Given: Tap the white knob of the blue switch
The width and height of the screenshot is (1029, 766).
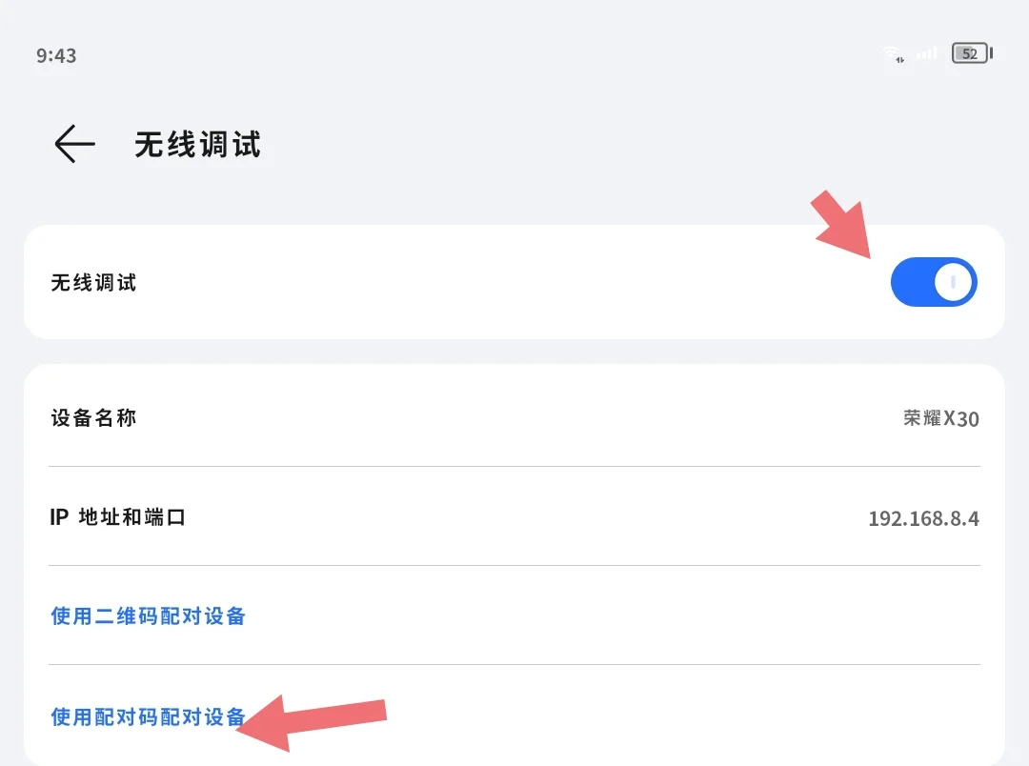Looking at the screenshot, I should point(953,282).
